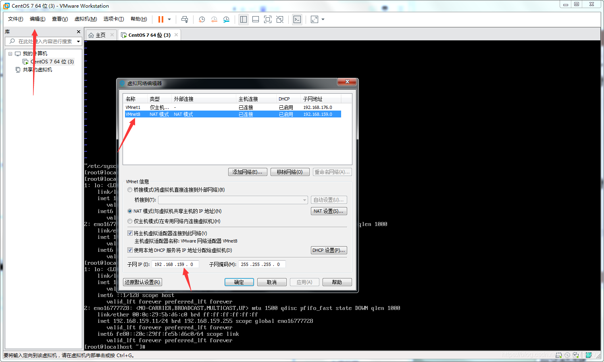This screenshot has width=604, height=362.
Task: Click the 还原默认设置(R) button
Action: click(142, 282)
